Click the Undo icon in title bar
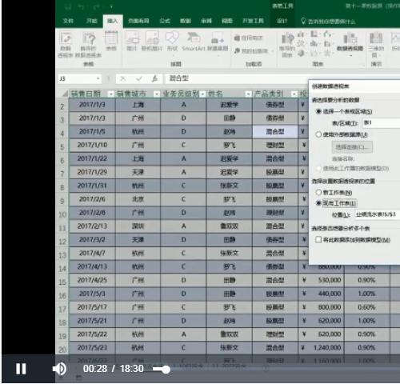Screen dimensions: 400x384 click(x=82, y=6)
